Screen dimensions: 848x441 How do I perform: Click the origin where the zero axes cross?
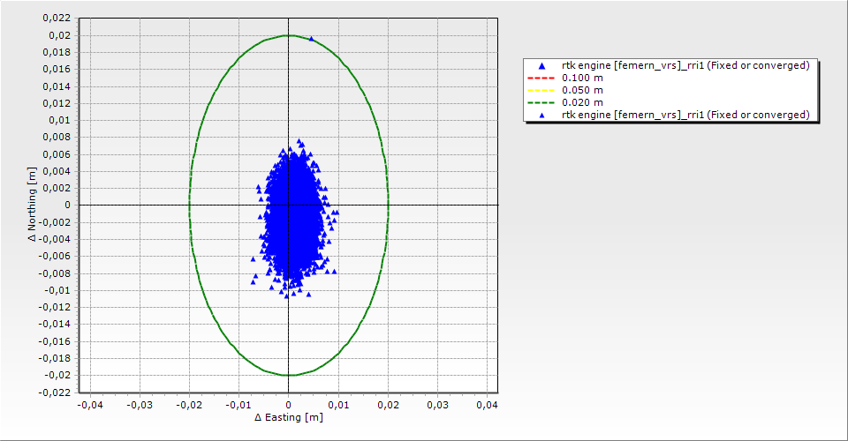pos(289,205)
